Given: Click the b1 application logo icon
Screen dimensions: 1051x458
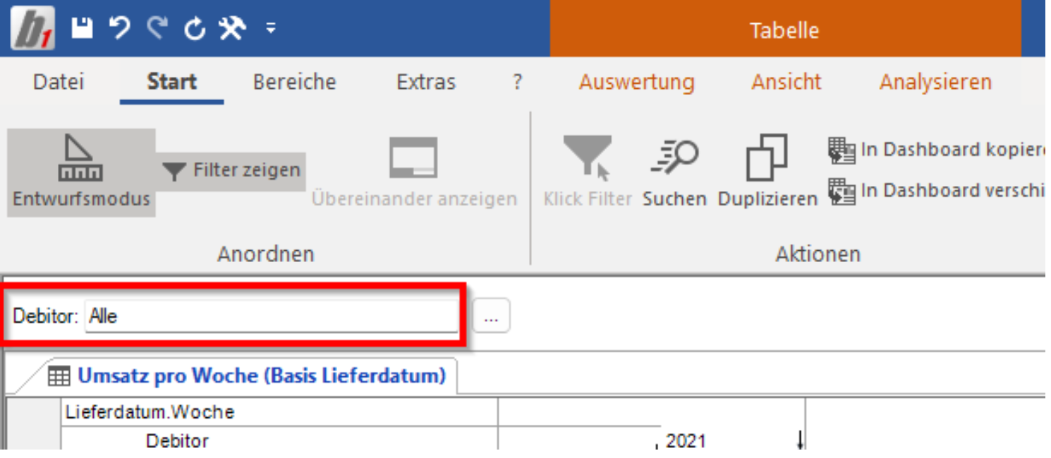Looking at the screenshot, I should click(32, 29).
